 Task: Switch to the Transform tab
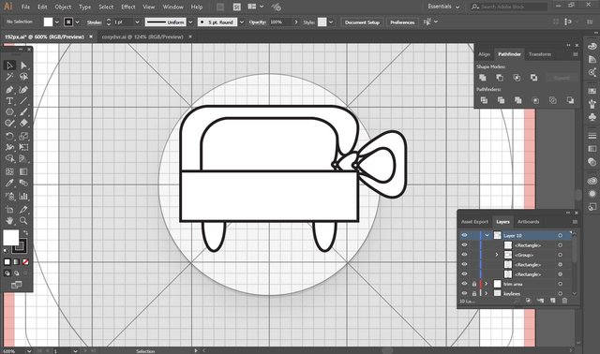(x=540, y=54)
